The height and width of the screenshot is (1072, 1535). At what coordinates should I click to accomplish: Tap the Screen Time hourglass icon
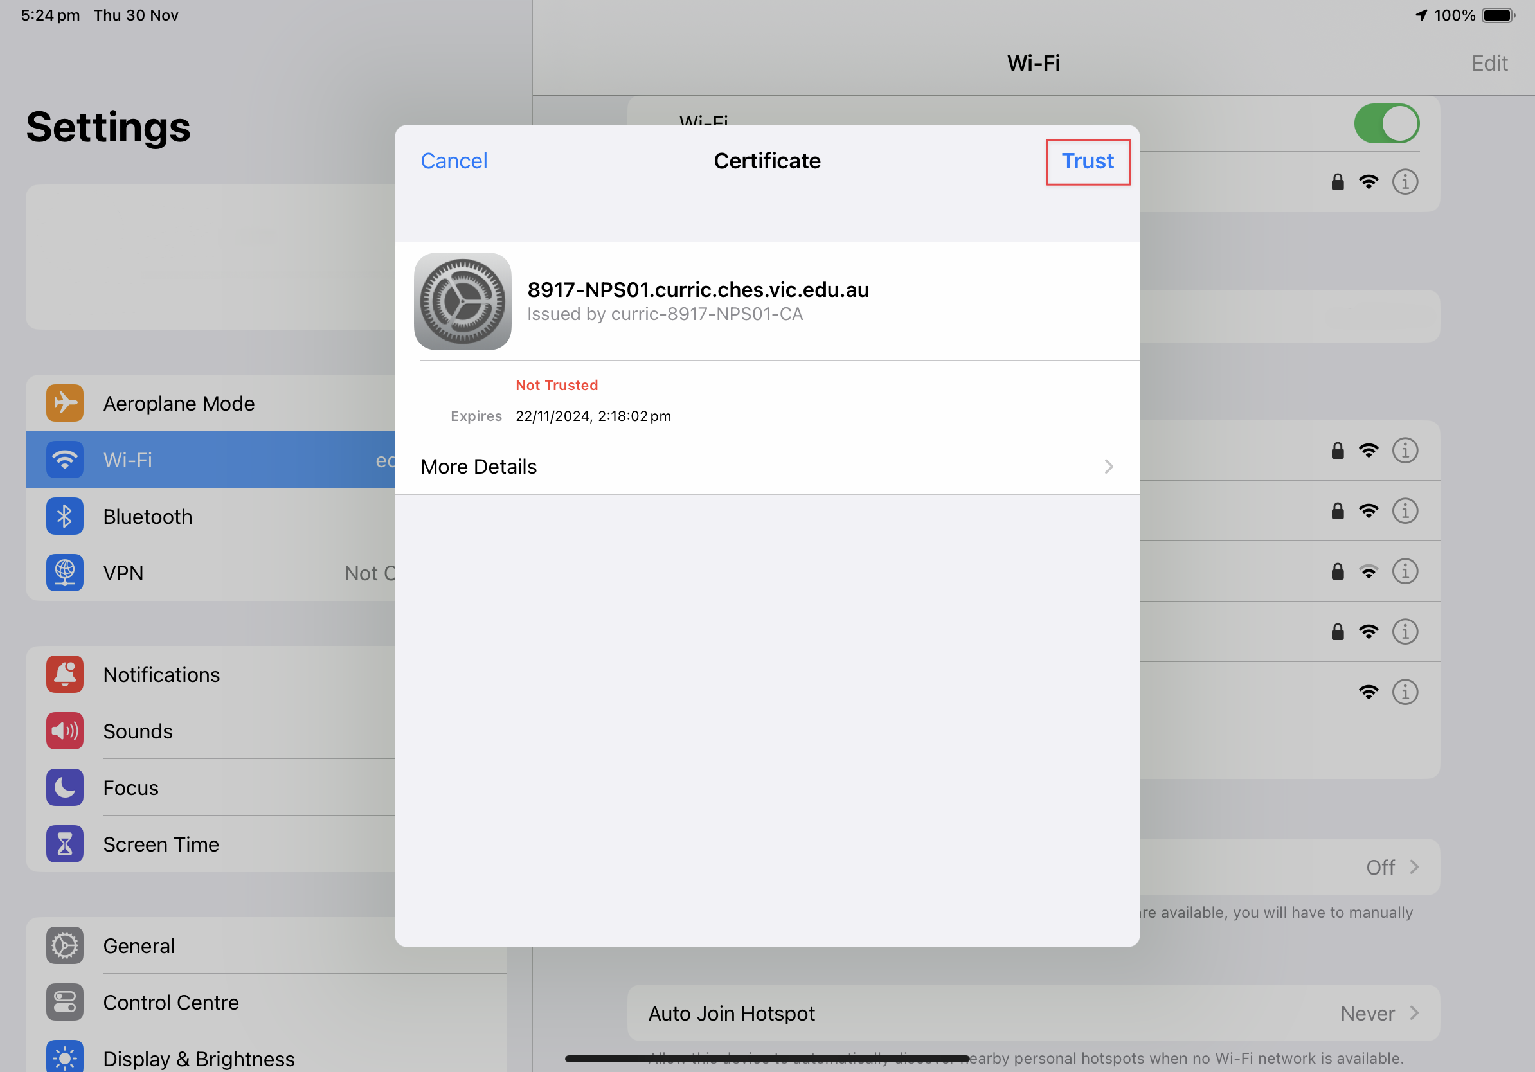pyautogui.click(x=65, y=844)
